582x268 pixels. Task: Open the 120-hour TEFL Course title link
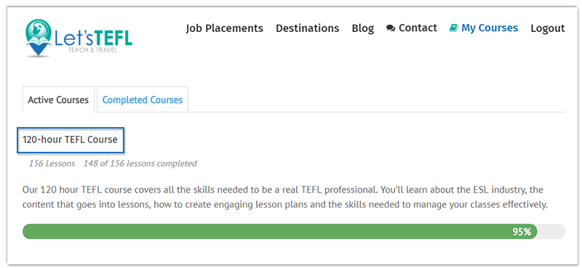[70, 139]
